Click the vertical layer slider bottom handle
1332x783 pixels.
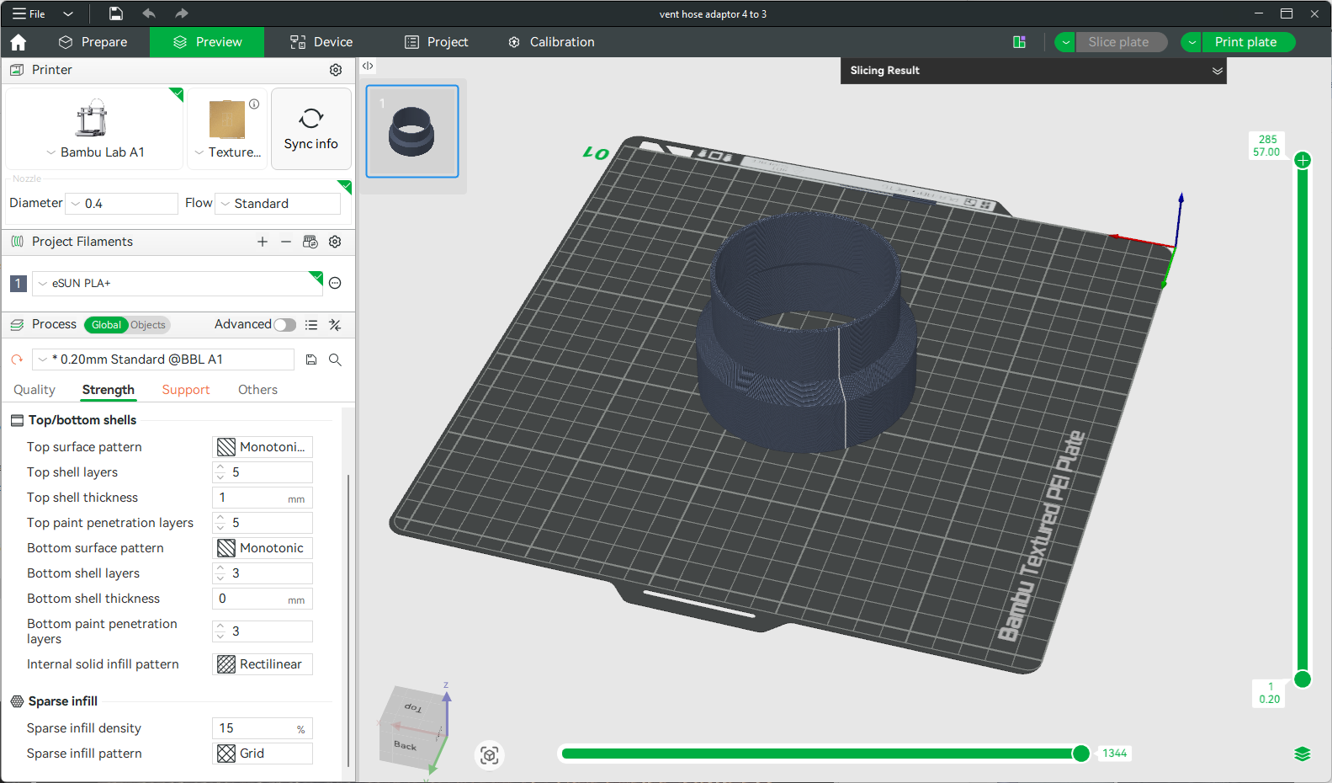point(1303,679)
